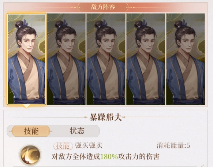Click the golden swirl 强买强卖 skill icon
The image size is (213, 167).
[30, 155]
